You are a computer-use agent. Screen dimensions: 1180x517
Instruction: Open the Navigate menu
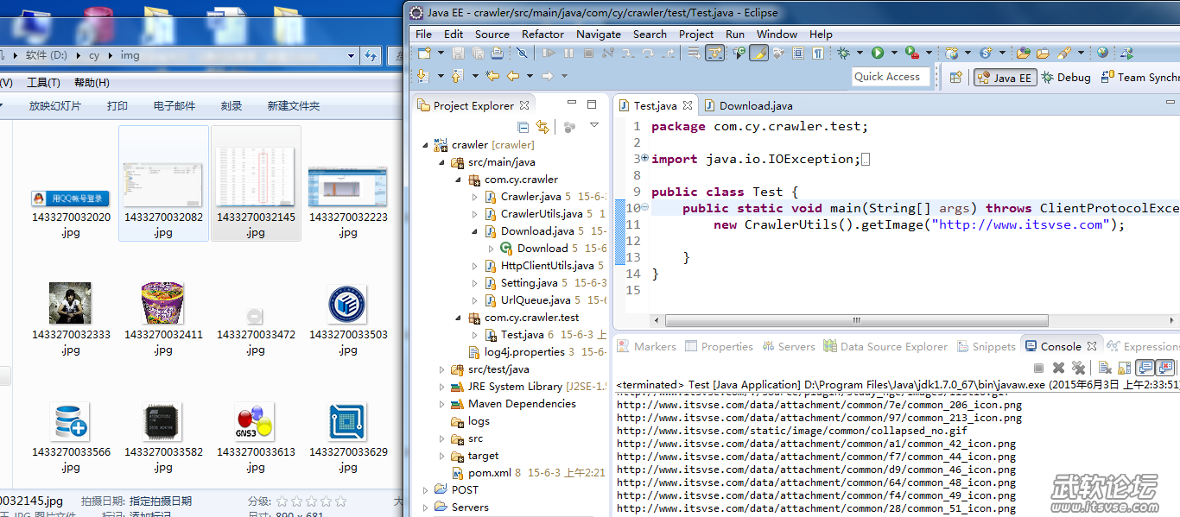click(x=599, y=35)
